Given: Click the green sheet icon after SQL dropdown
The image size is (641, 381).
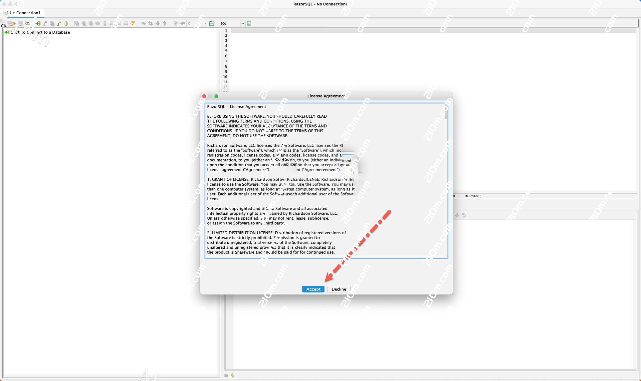Looking at the screenshot, I should [249, 23].
